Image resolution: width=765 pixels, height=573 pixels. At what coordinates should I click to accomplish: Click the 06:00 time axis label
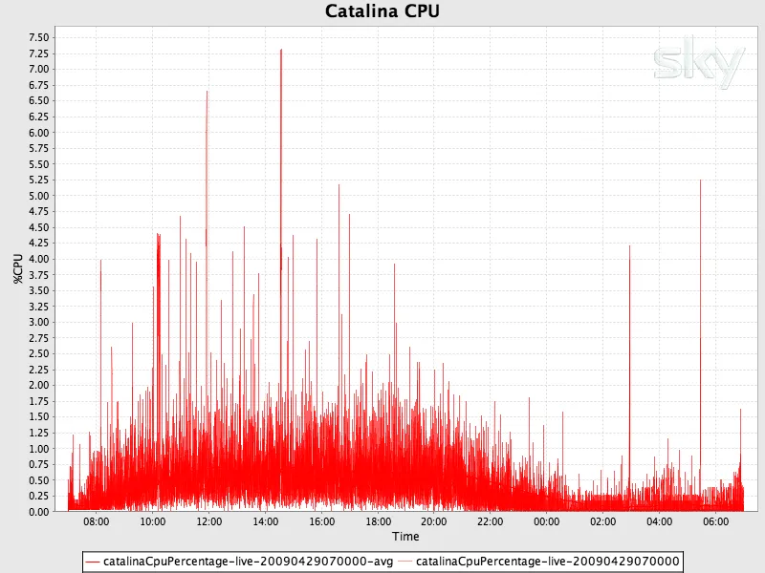[x=715, y=521]
